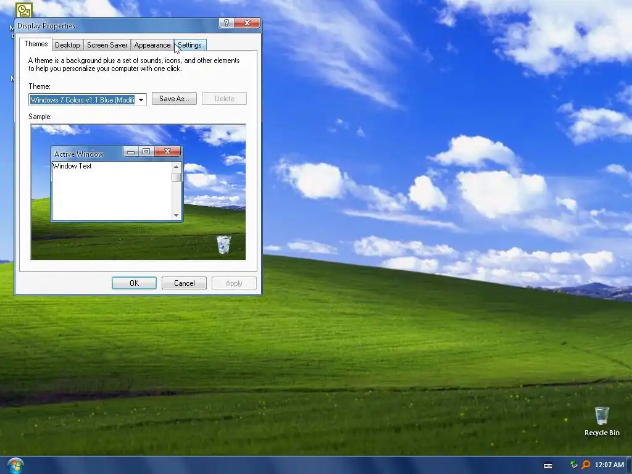The image size is (632, 474).
Task: Open the Recycle Bin desktop icon
Action: (602, 421)
